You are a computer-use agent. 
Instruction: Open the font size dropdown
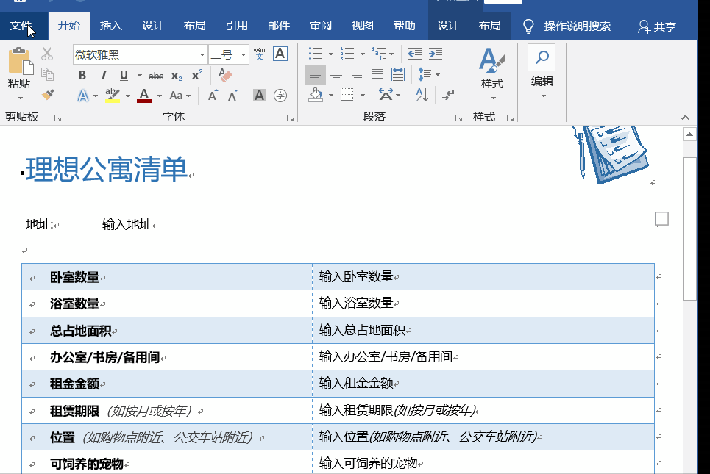pyautogui.click(x=242, y=54)
